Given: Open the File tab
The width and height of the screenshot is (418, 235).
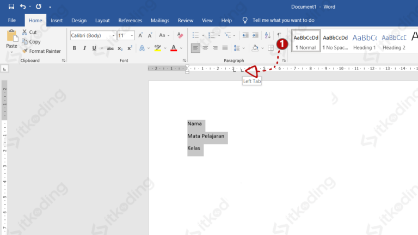Looking at the screenshot, I should click(12, 20).
